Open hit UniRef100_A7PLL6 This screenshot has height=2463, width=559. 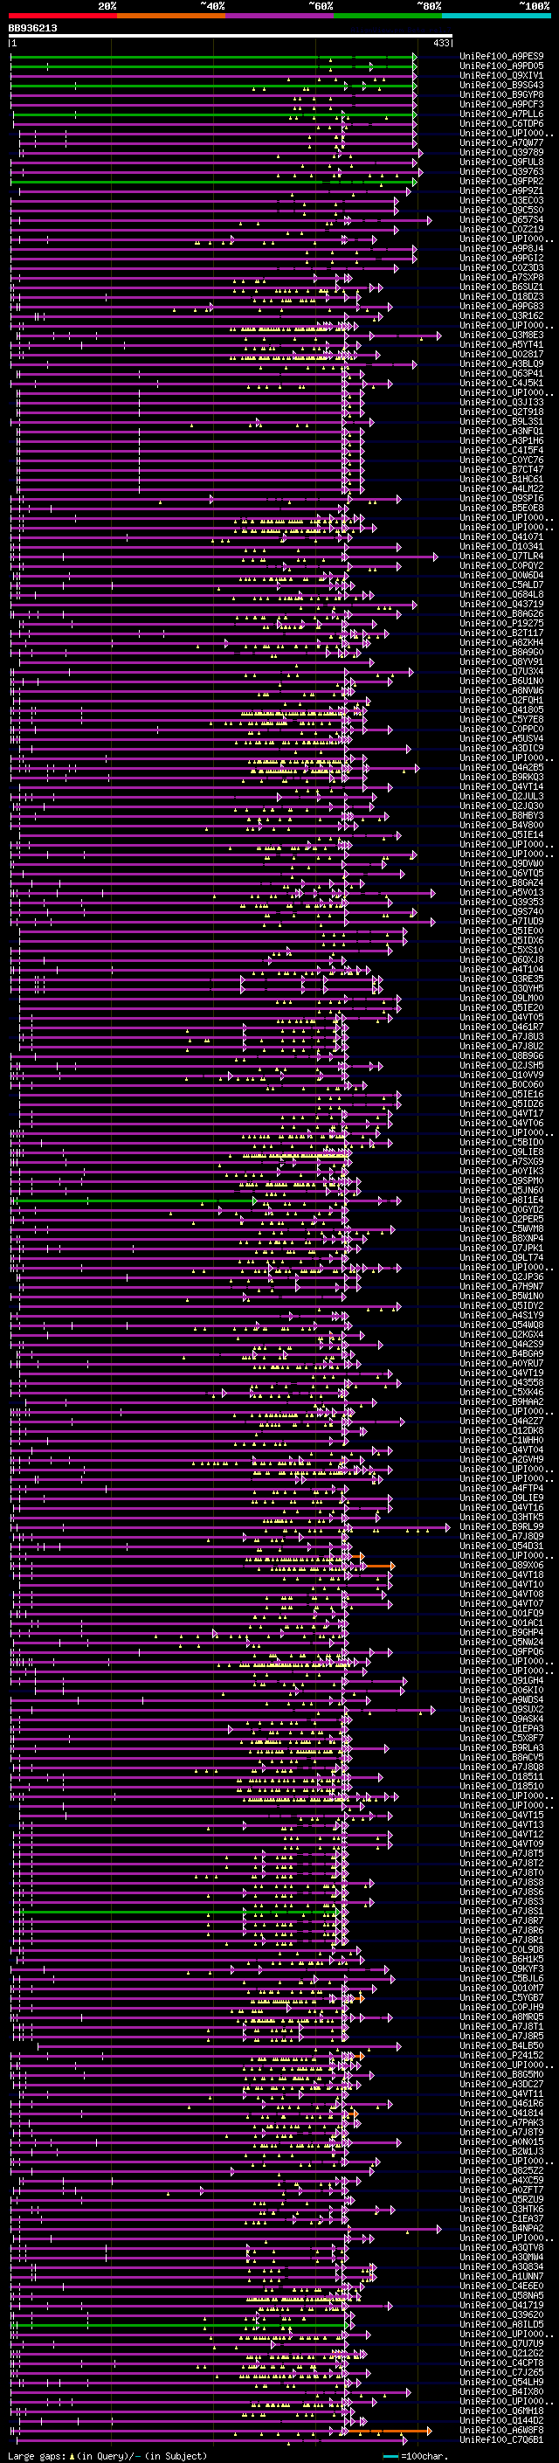click(x=501, y=114)
